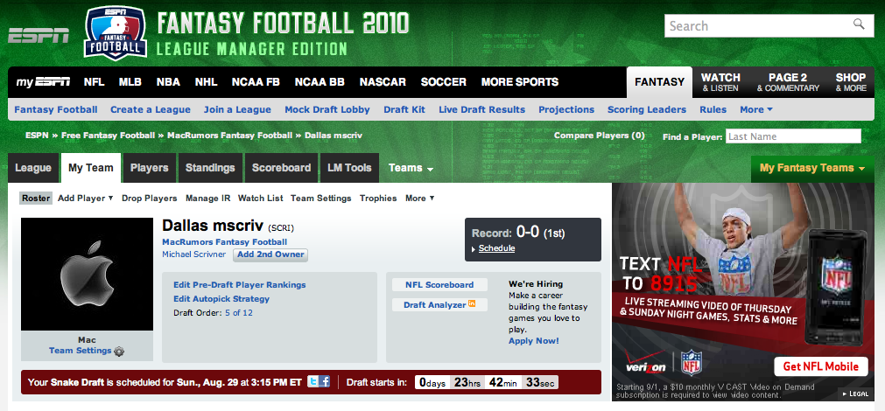Image resolution: width=885 pixels, height=411 pixels.
Task: Click Create a League link
Action: click(x=151, y=109)
